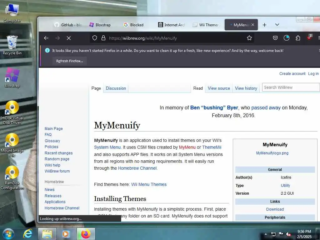Screen dimensions: 320x240
Task: Click the Download link in infobox
Action: pos(275,209)
